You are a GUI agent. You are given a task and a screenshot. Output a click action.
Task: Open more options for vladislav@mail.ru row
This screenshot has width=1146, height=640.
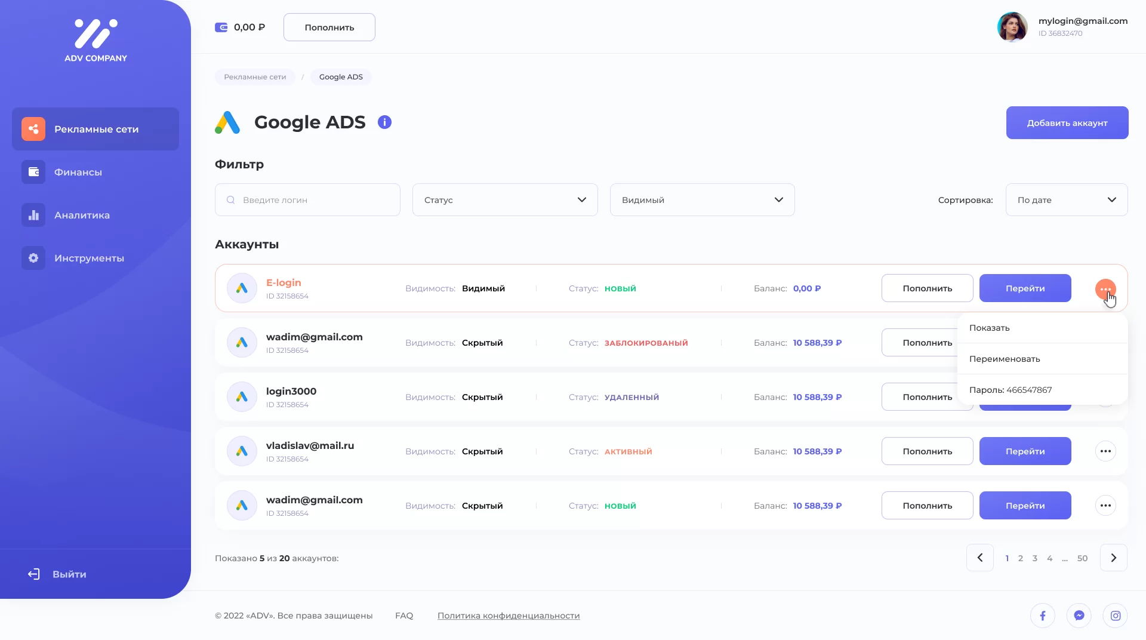click(x=1105, y=451)
